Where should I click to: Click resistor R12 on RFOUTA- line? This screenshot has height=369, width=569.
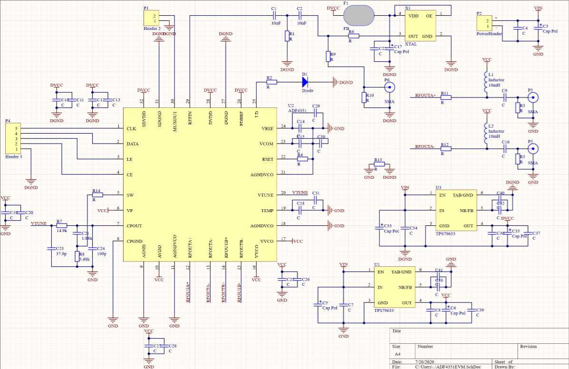pyautogui.click(x=446, y=149)
